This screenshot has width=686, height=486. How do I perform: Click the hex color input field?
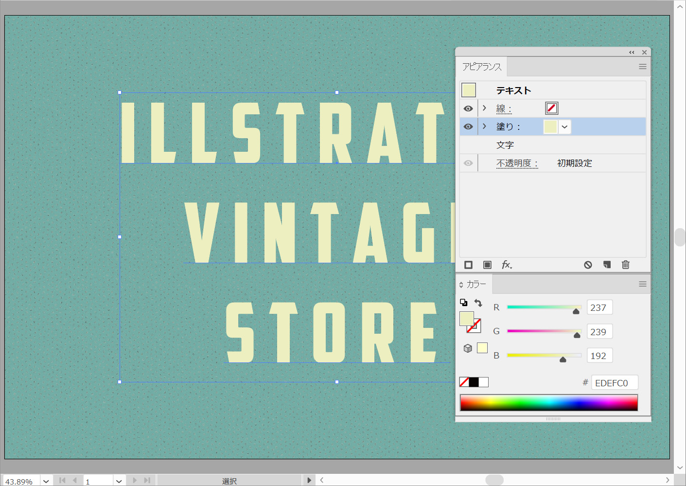614,383
